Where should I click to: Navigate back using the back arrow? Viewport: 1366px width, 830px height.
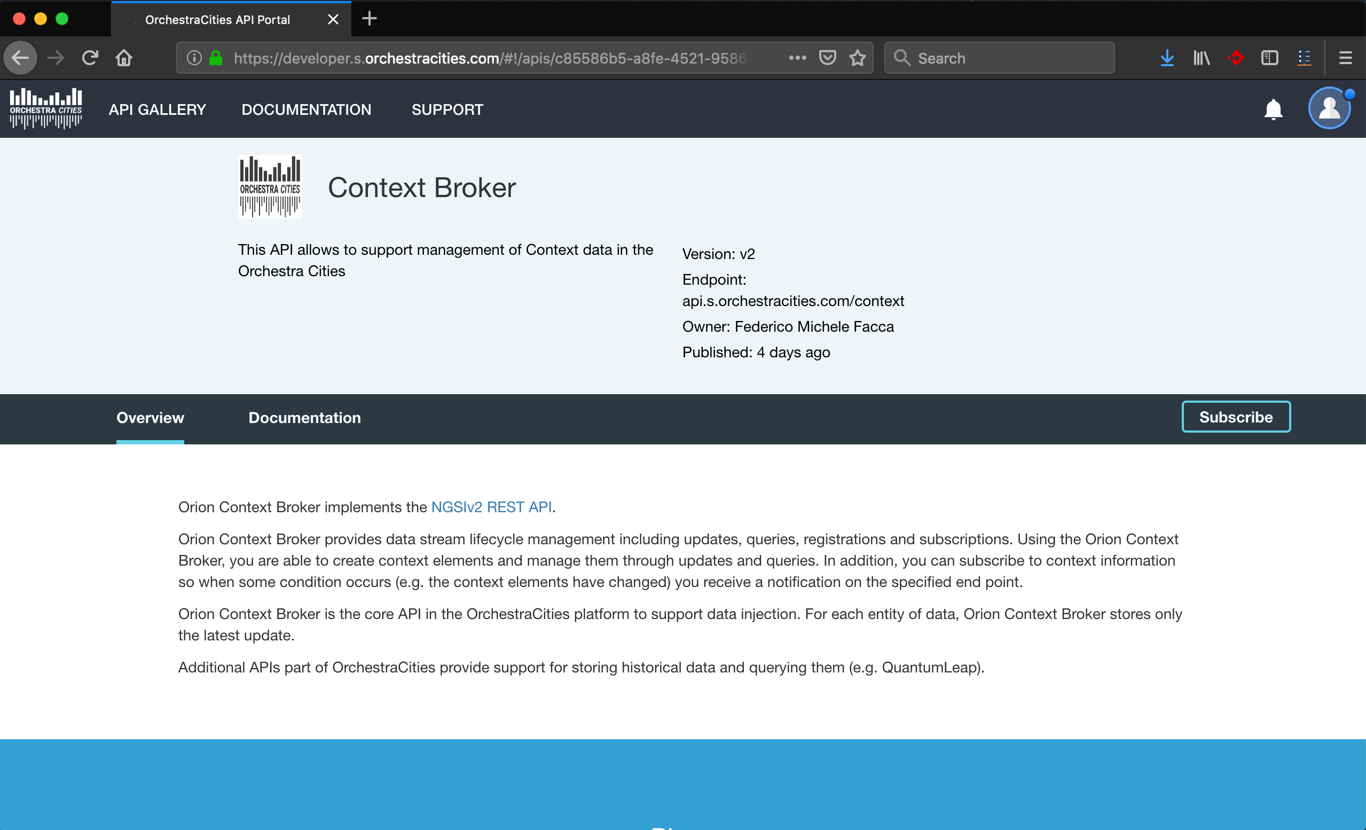[20, 58]
